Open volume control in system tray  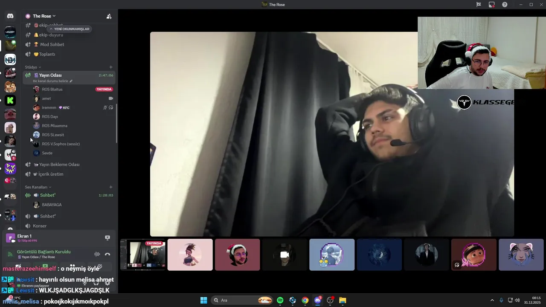pos(517,300)
